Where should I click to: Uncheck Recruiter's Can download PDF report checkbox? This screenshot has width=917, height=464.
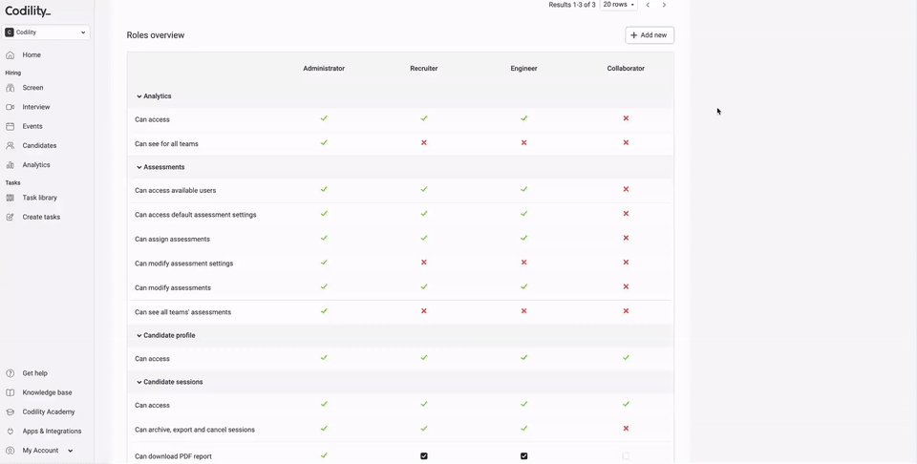(424, 455)
